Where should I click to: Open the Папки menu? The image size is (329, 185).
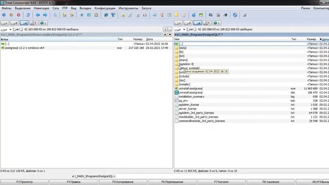[305, 8]
